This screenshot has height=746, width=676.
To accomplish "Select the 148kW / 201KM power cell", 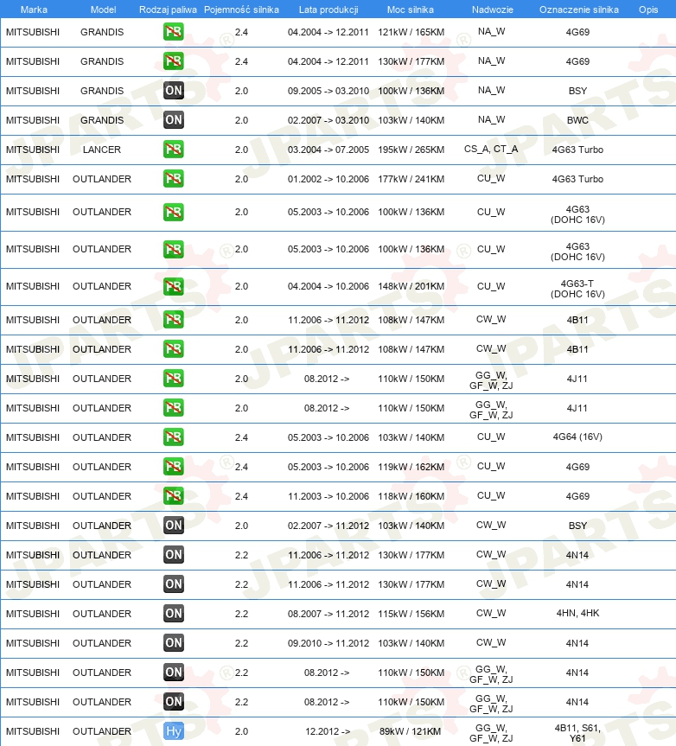I will point(411,286).
